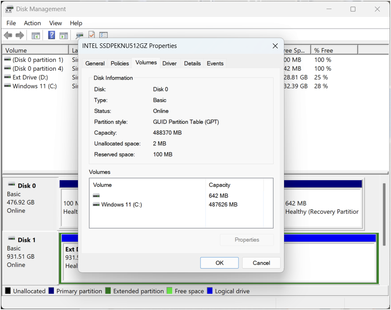Click the 2 MB unallocated space value
The image size is (391, 310).
160,144
